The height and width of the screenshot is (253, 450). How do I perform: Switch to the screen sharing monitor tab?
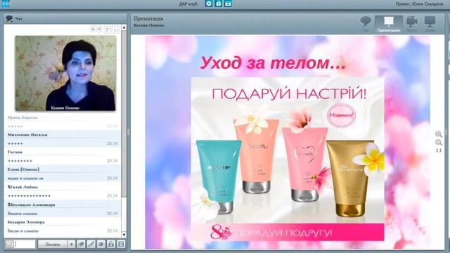click(x=430, y=23)
